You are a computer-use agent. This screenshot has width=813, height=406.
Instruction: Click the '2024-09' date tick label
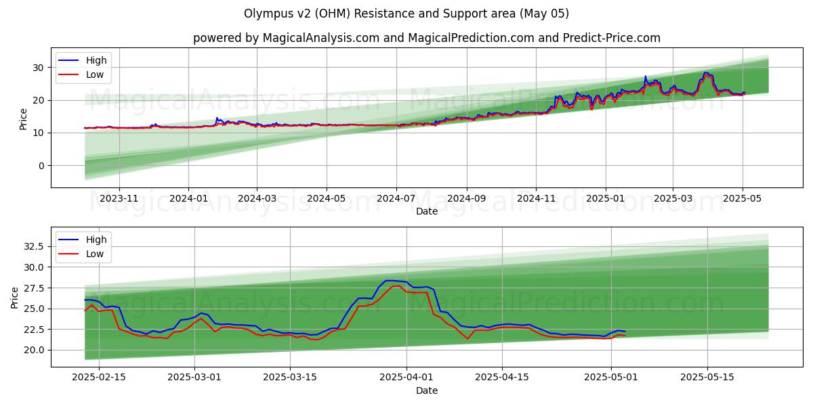tap(467, 198)
